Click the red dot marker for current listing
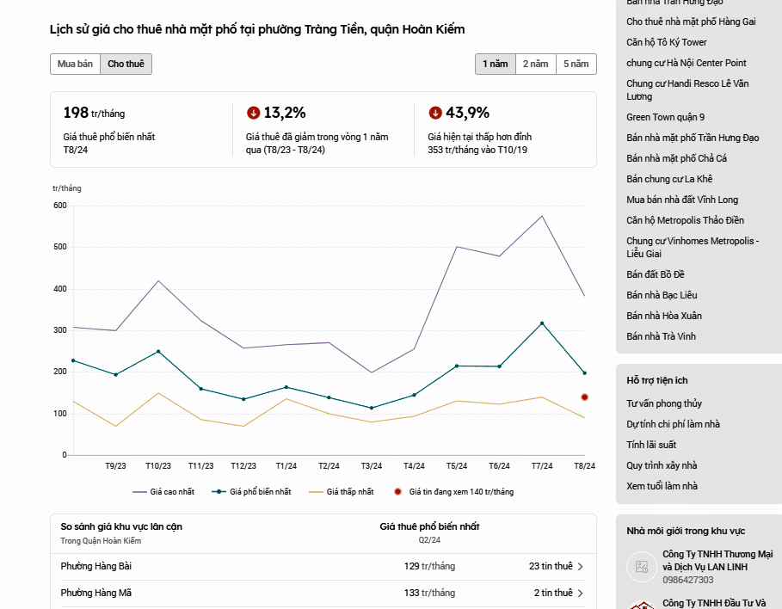782x609 pixels. [x=584, y=397]
